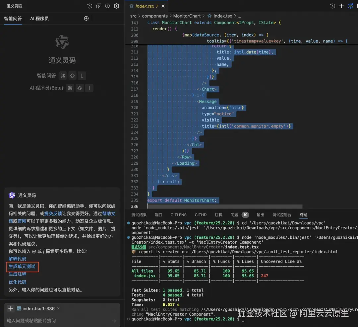Select the 终端 panel tab

pos(303,215)
